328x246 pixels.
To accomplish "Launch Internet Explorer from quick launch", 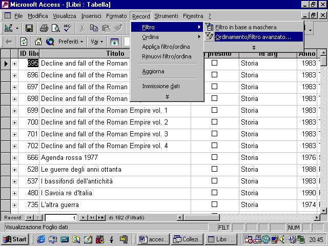I will point(41,239).
